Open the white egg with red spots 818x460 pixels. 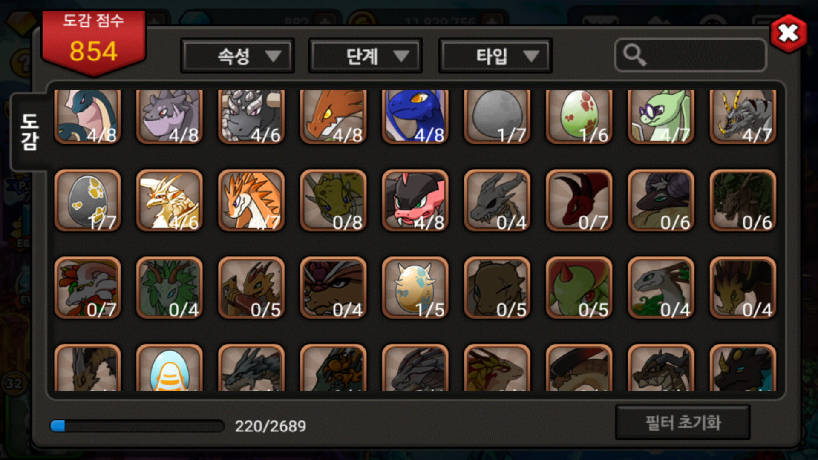point(579,116)
